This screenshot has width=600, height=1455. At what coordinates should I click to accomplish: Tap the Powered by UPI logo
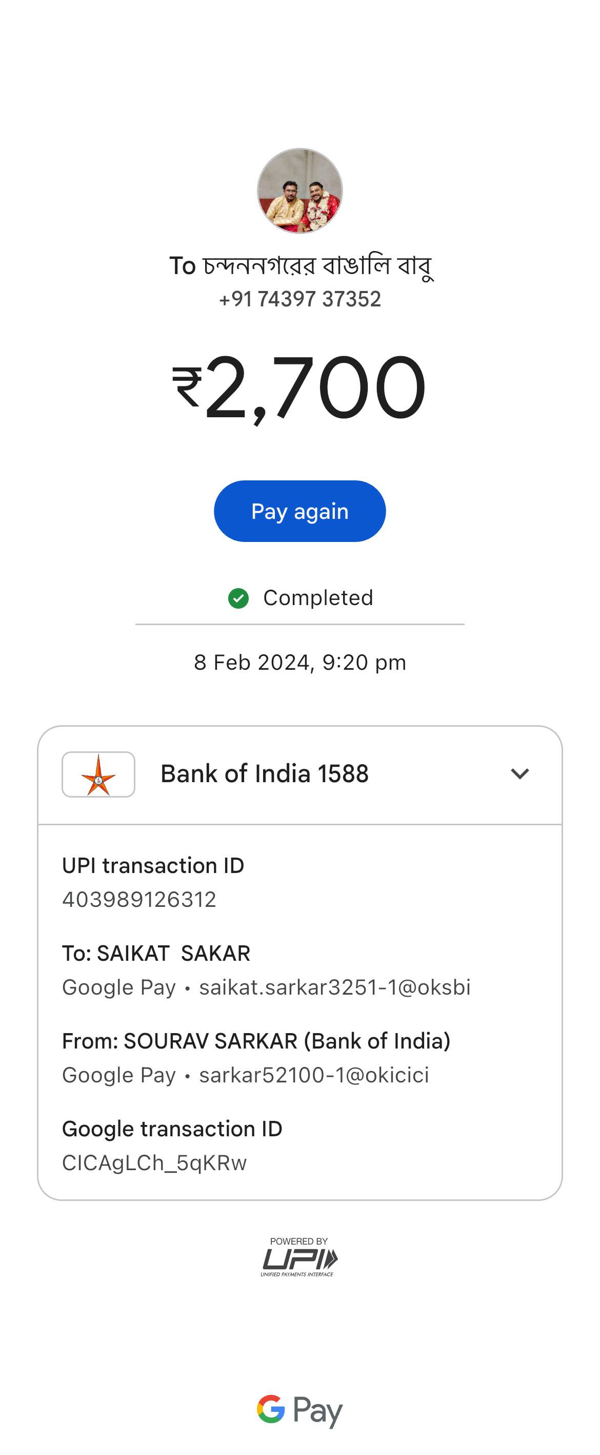pos(299,1257)
